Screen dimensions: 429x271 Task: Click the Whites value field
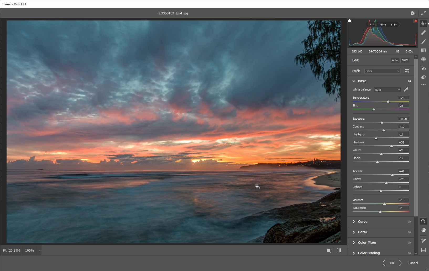click(403, 150)
